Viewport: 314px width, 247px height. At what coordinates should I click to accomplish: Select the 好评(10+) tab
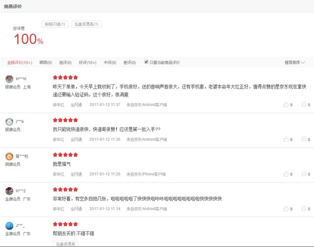tap(88, 62)
